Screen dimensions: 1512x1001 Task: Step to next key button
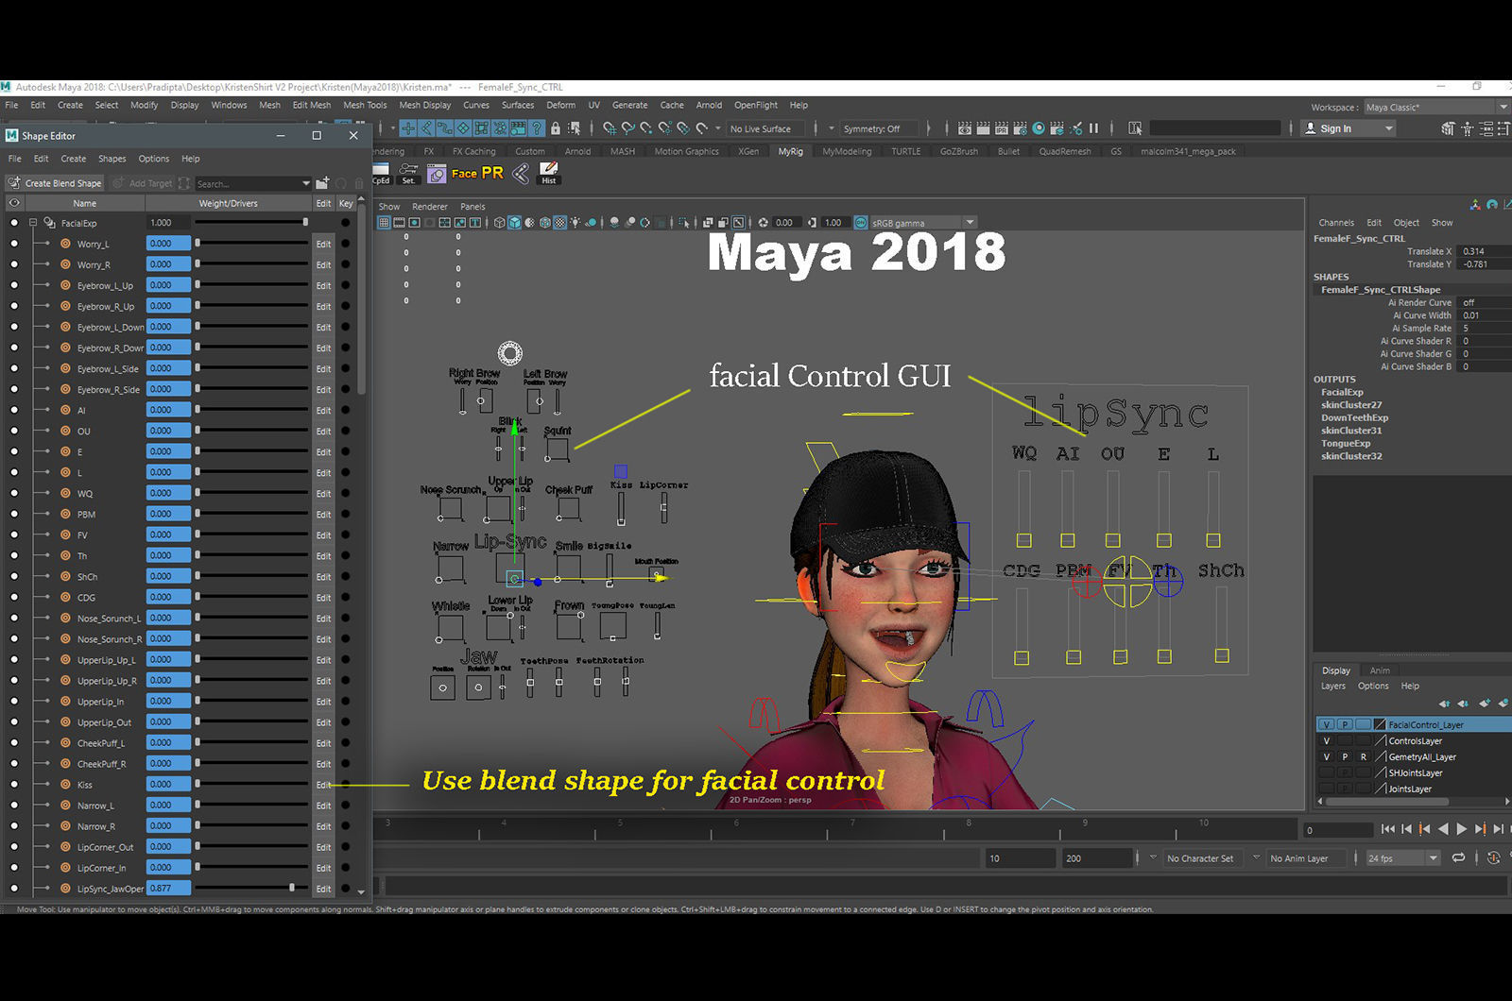1480,829
